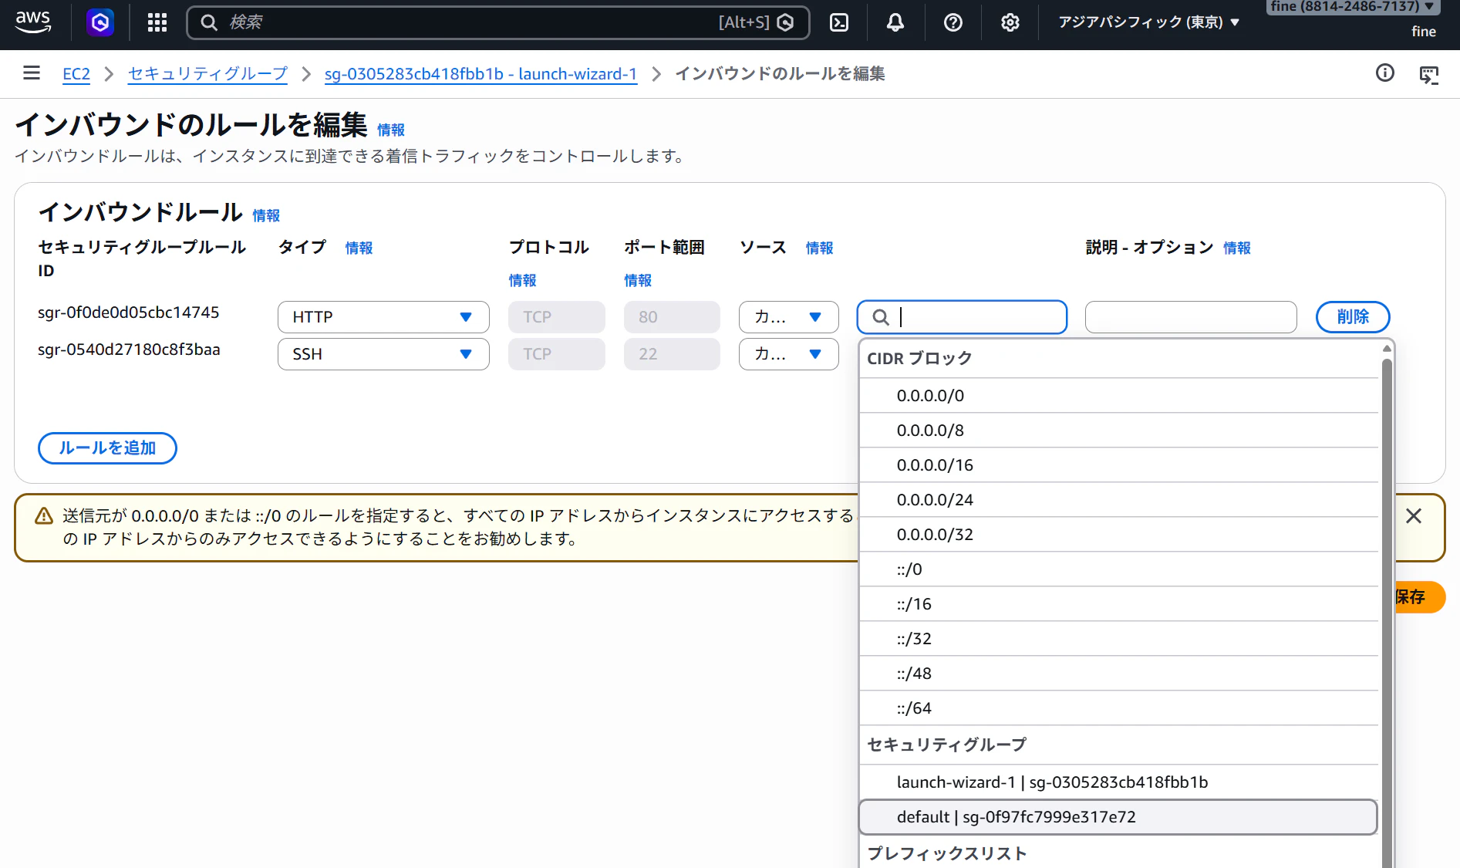Click the magnifier icon in the source search field

(881, 317)
